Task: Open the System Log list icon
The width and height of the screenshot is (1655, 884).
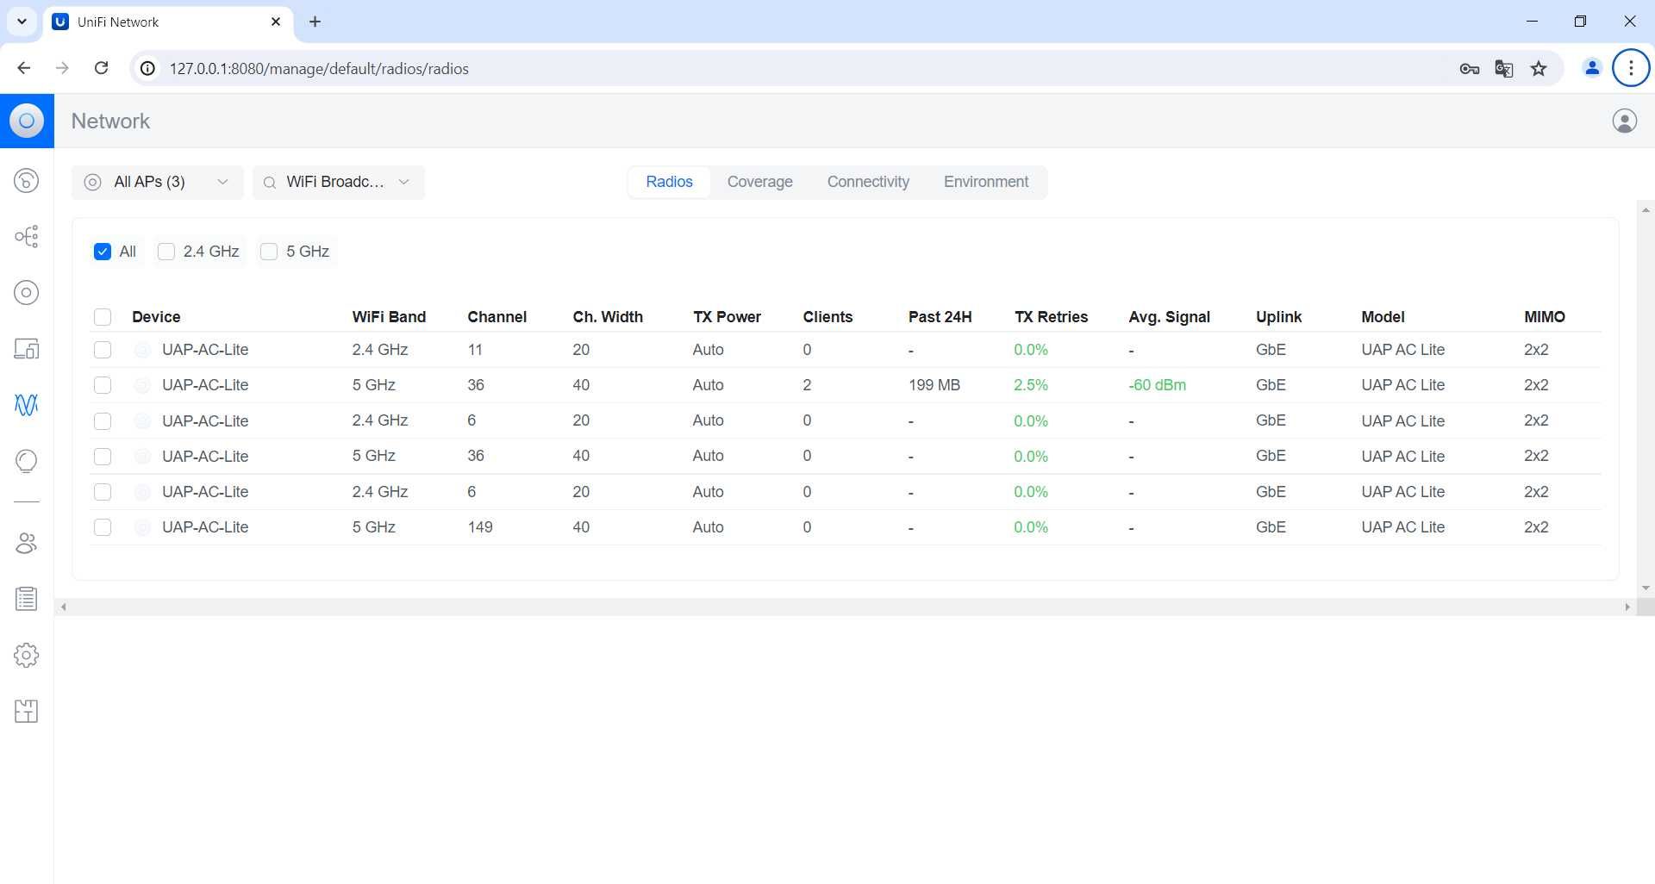Action: tap(27, 600)
